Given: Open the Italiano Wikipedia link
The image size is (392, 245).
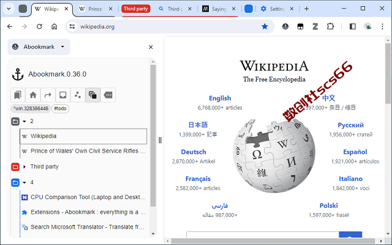Looking at the screenshot, I should pos(350,179).
